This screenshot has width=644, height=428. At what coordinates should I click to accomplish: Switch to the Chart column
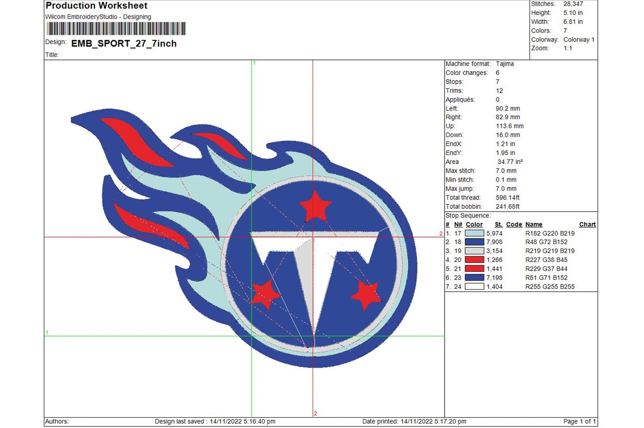[587, 224]
